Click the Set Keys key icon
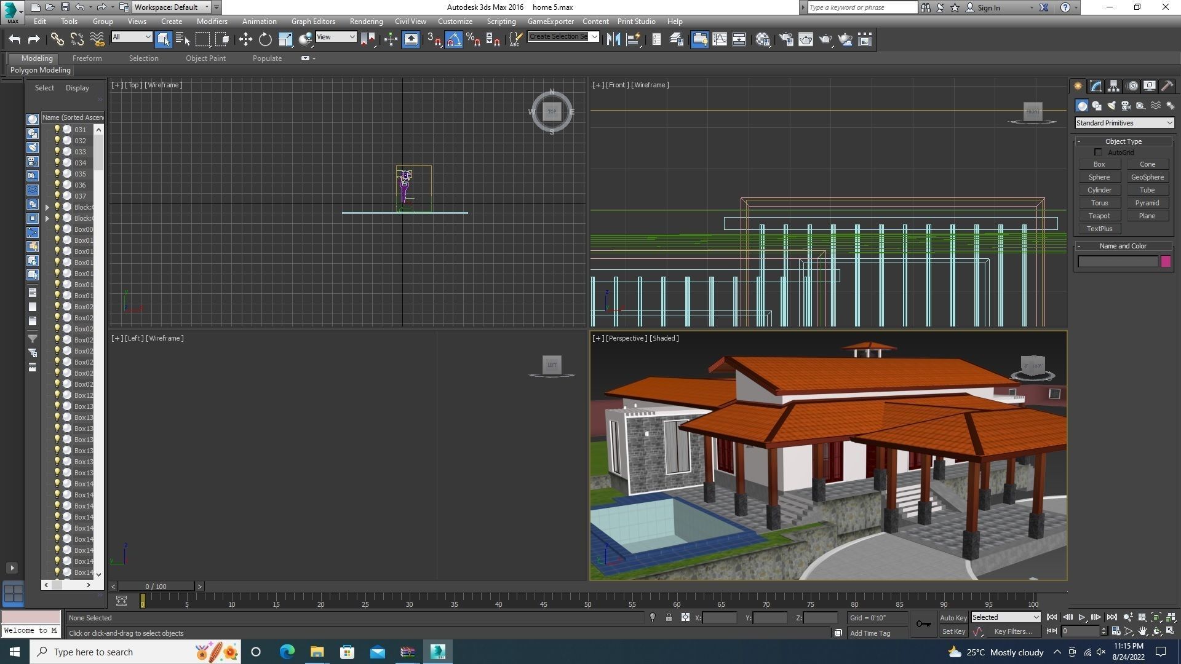 click(x=923, y=624)
